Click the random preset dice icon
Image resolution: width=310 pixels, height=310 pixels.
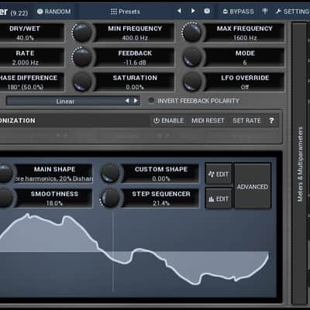pyautogui.click(x=207, y=11)
